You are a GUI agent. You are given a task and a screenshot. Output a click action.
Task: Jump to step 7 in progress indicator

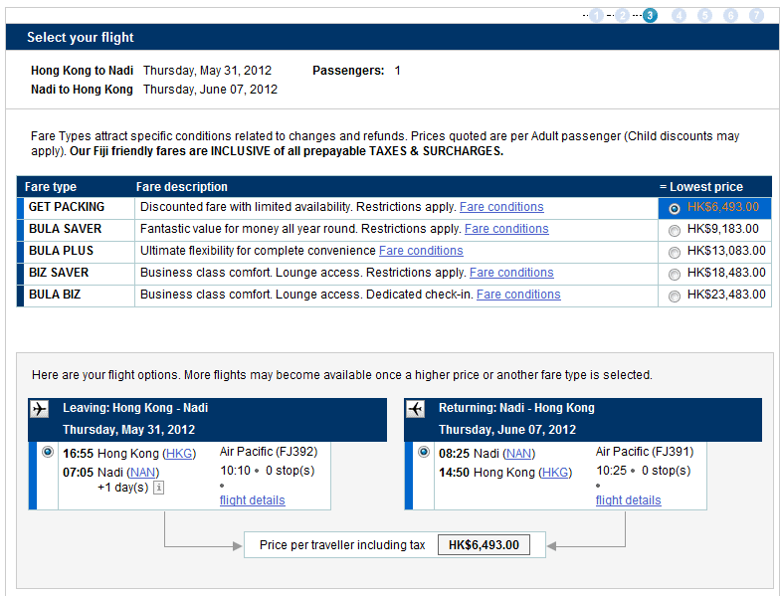pyautogui.click(x=757, y=15)
